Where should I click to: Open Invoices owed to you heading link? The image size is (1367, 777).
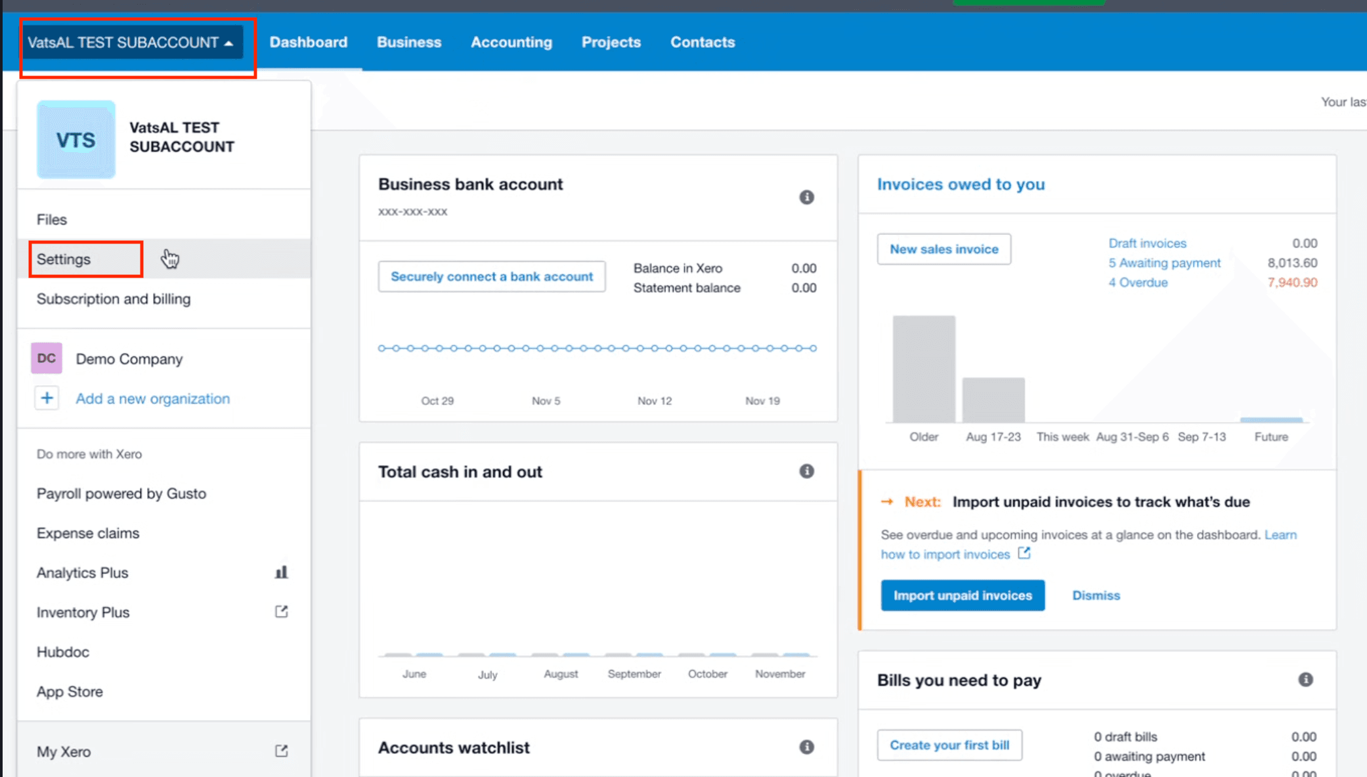coord(961,184)
